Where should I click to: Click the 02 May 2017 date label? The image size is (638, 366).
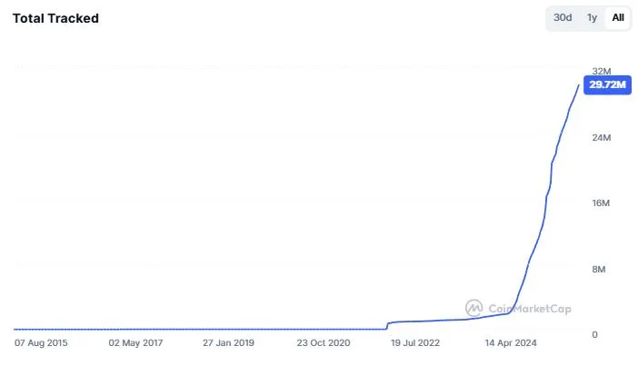pos(135,344)
